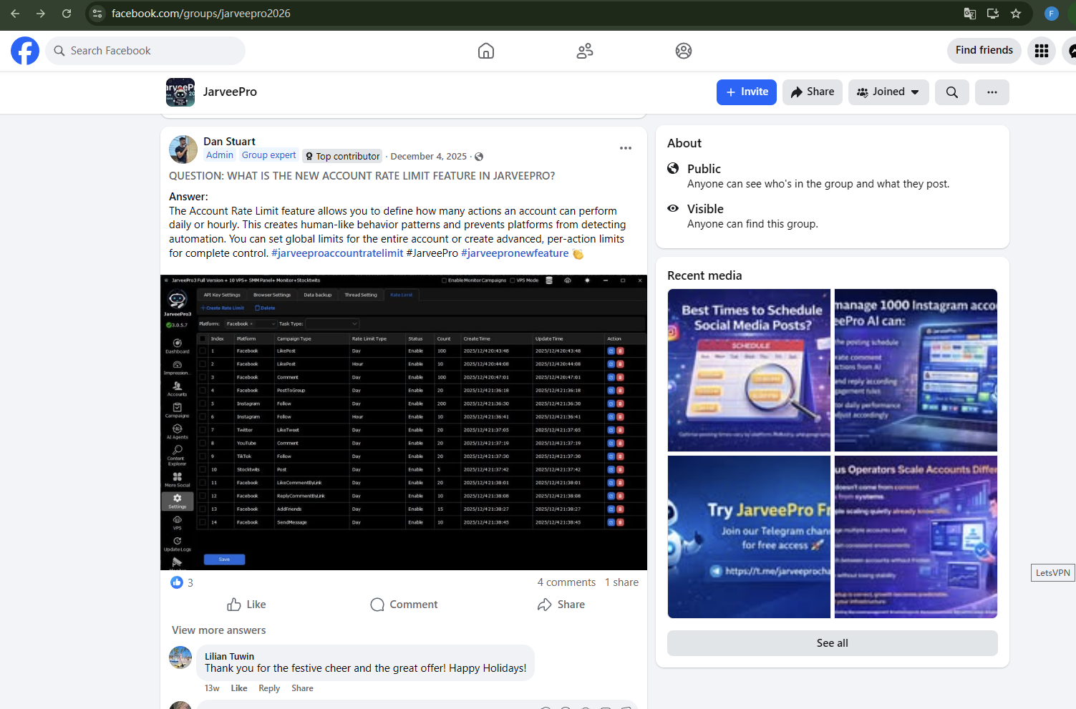Reload the page in browser
This screenshot has height=709, width=1076.
(x=67, y=14)
